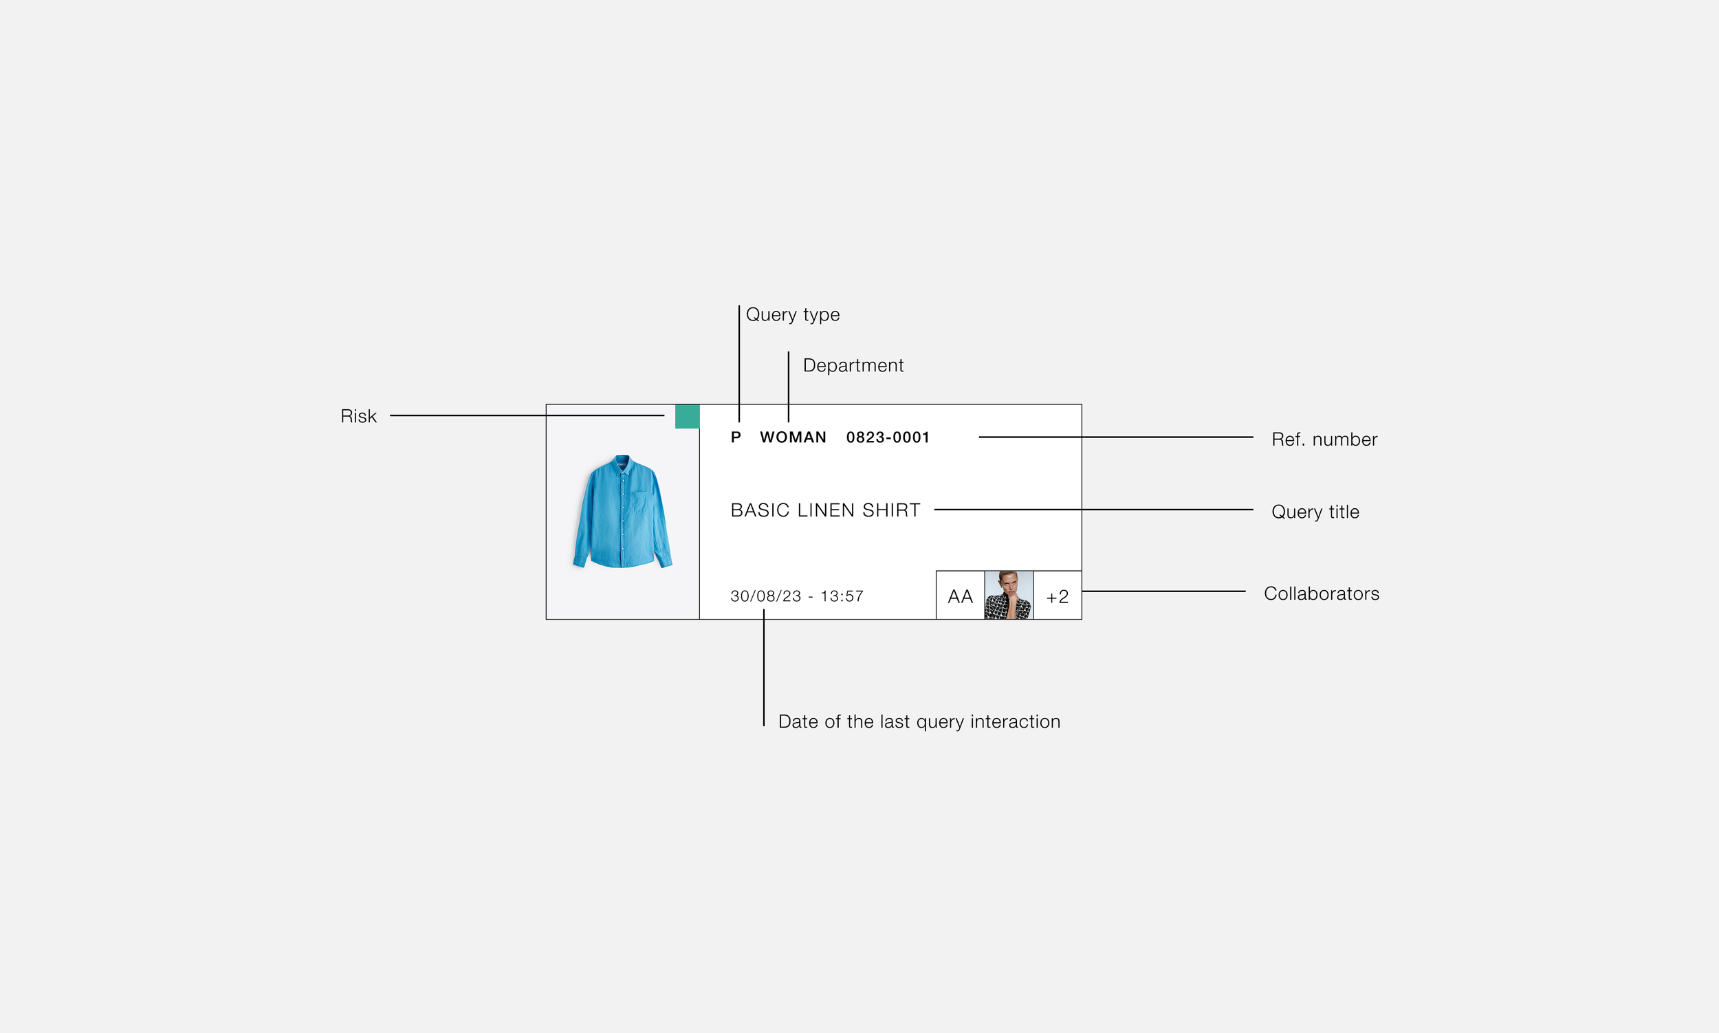The width and height of the screenshot is (1719, 1033).
Task: Click the collaborator photo avatar
Action: click(x=1009, y=595)
